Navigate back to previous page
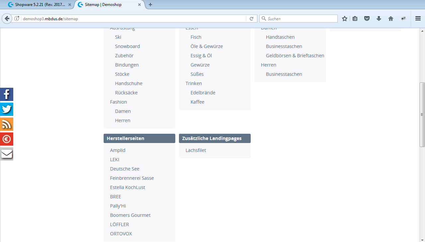This screenshot has height=242, width=425. [7, 19]
